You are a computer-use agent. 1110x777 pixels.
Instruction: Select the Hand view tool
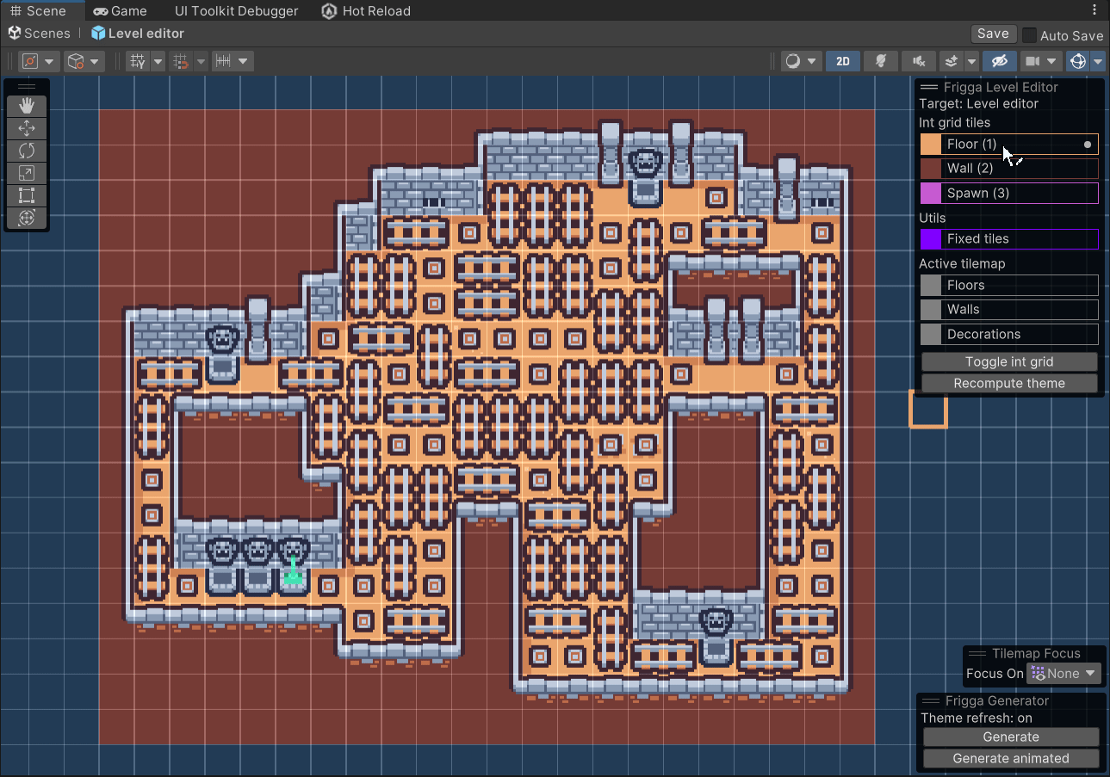point(27,106)
